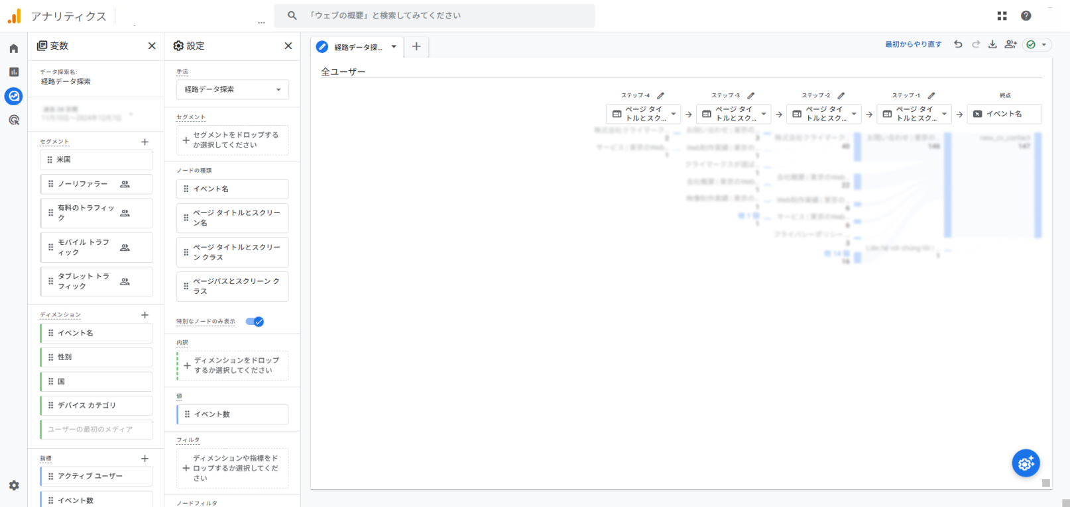This screenshot has width=1070, height=507.
Task: Select the 有料のトラフィック segment
Action: [96, 213]
